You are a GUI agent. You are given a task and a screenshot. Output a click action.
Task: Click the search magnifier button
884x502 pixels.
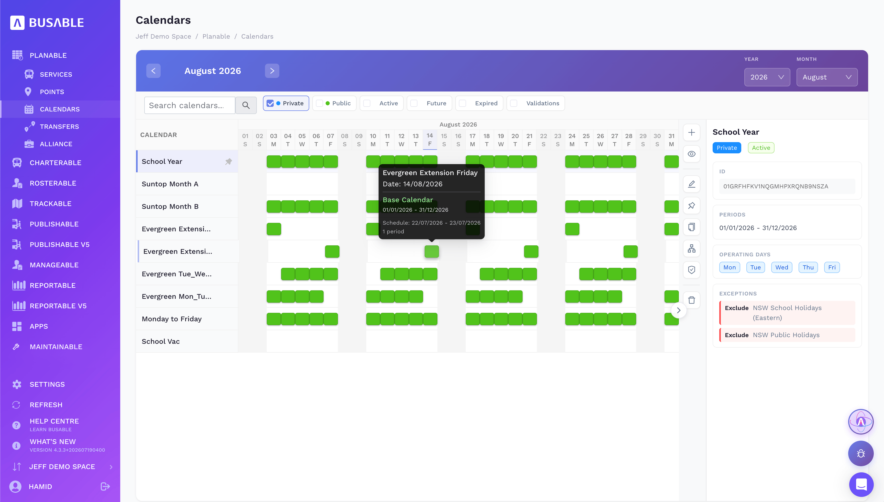(x=246, y=105)
